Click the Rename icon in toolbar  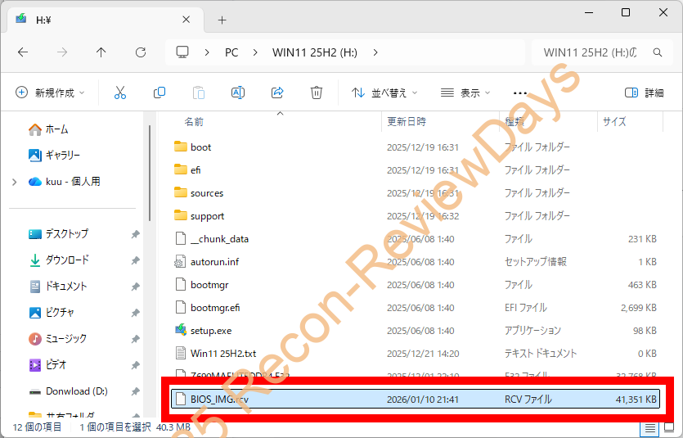click(238, 93)
